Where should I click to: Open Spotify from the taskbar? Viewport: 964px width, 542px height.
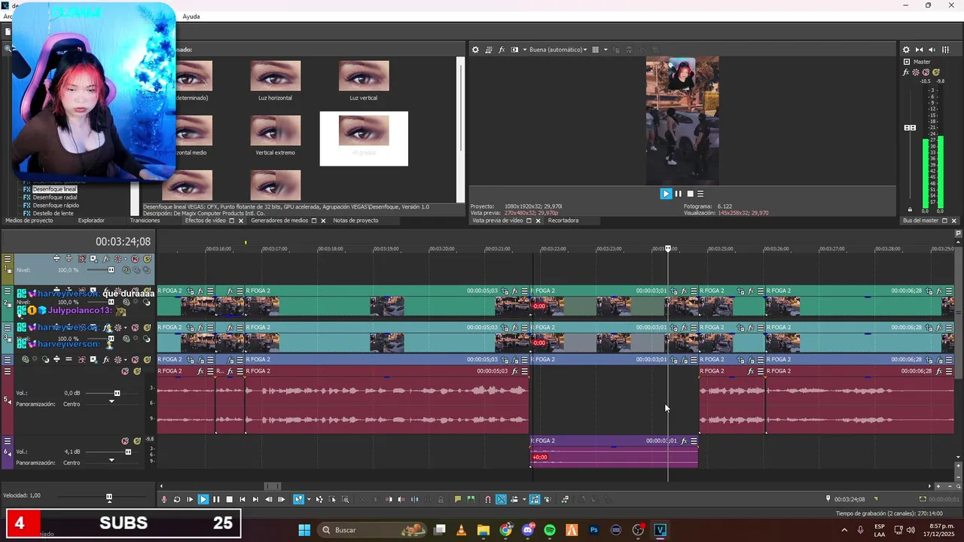pyautogui.click(x=550, y=530)
